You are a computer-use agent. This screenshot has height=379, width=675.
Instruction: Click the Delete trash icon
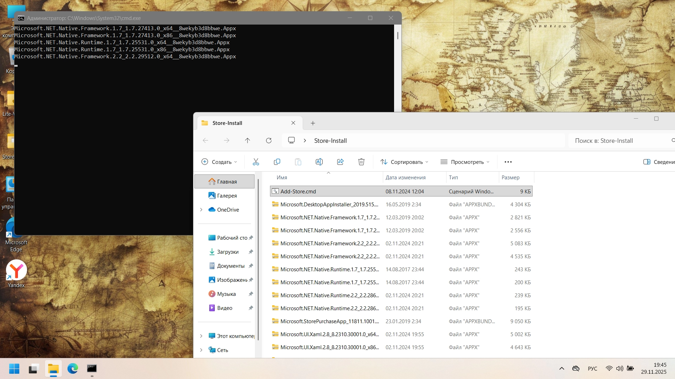[361, 162]
